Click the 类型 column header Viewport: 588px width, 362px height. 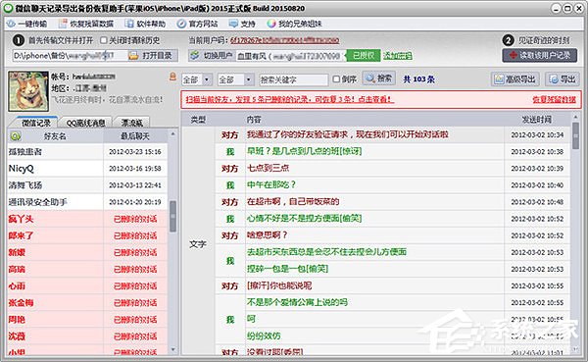(x=198, y=120)
